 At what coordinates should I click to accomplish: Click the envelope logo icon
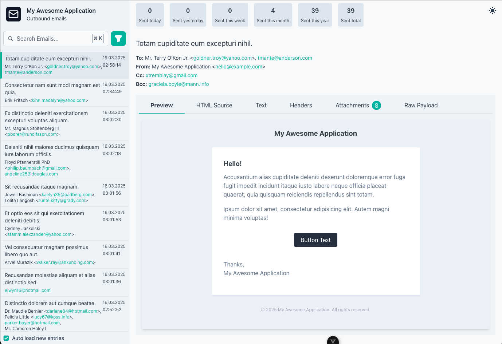(x=13, y=15)
